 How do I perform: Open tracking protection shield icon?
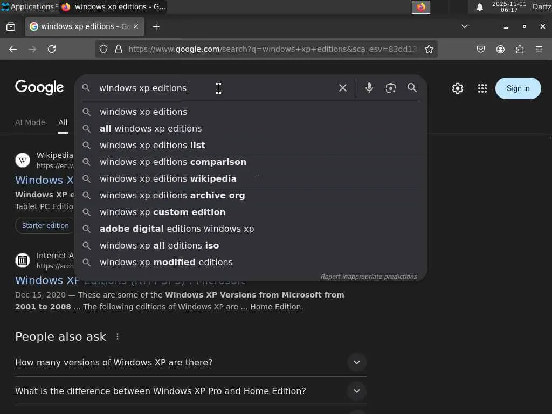coord(103,49)
